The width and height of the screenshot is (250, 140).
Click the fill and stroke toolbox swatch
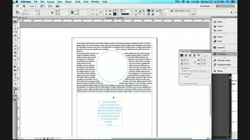click(15, 89)
